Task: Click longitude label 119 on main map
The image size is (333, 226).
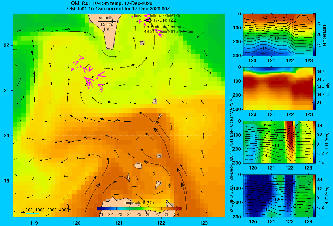Action: [x=34, y=223]
